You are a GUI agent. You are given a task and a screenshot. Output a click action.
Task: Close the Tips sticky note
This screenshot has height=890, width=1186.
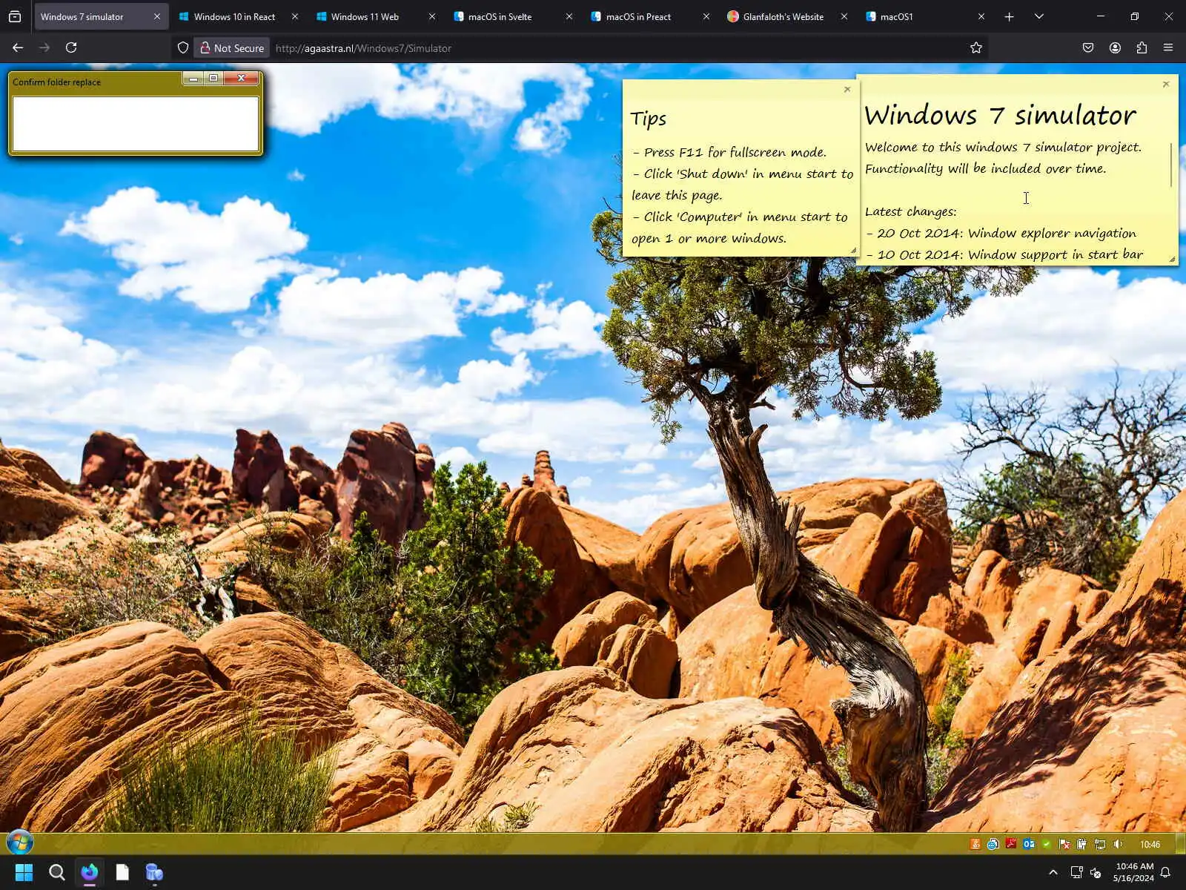[x=847, y=89]
